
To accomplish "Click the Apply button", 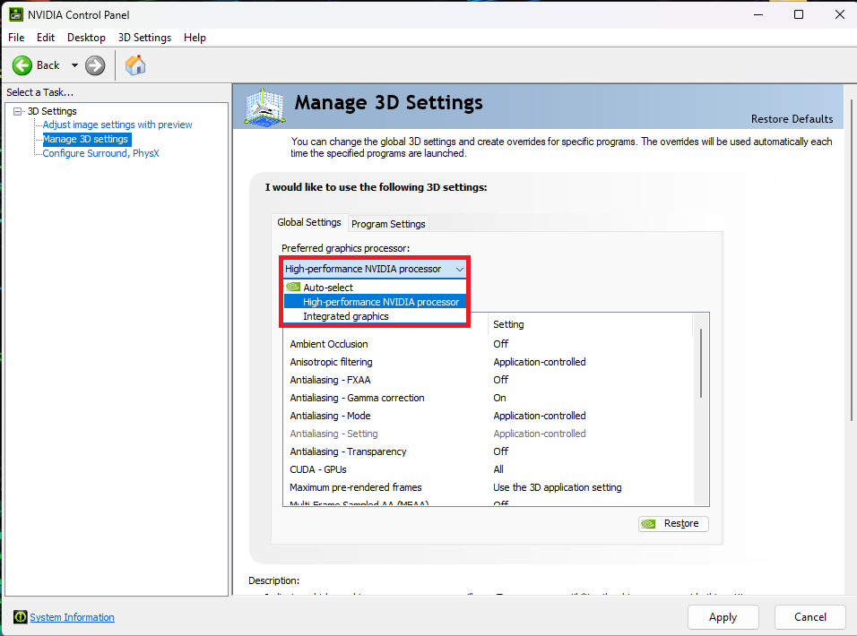I will point(723,616).
